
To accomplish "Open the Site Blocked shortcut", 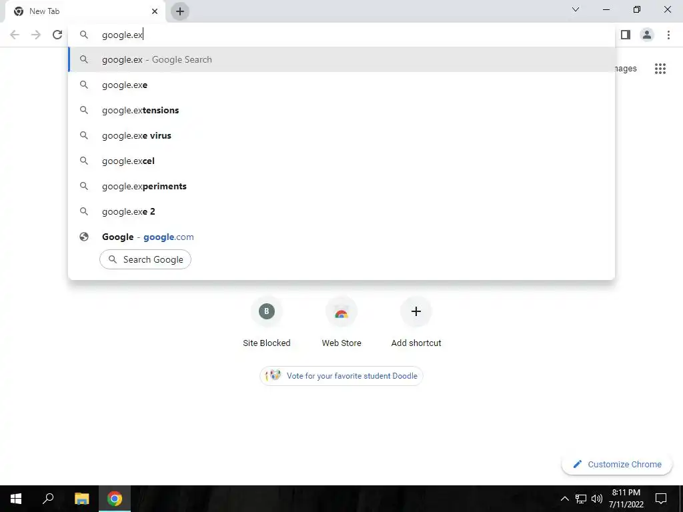I will 267,323.
